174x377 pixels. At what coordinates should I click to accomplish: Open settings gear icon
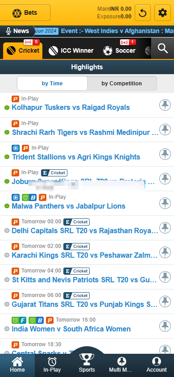point(162,13)
